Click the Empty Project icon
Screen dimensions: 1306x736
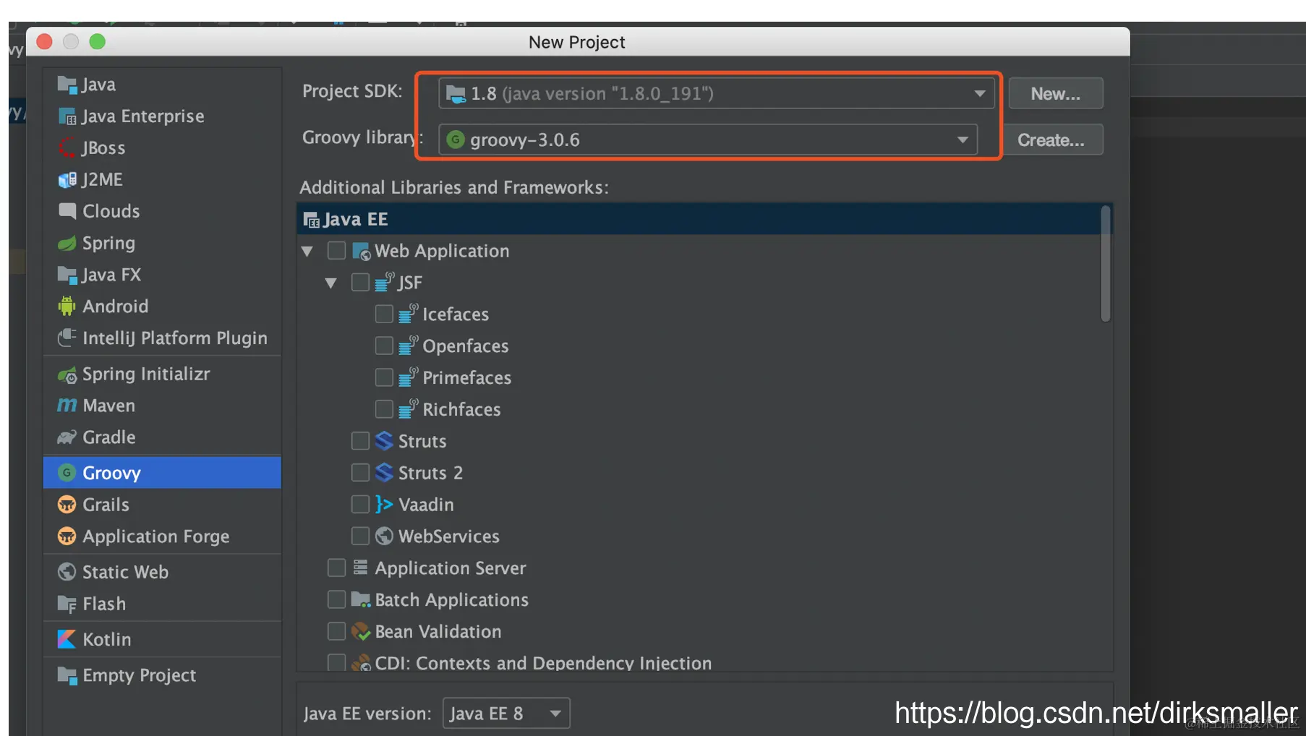tap(67, 675)
